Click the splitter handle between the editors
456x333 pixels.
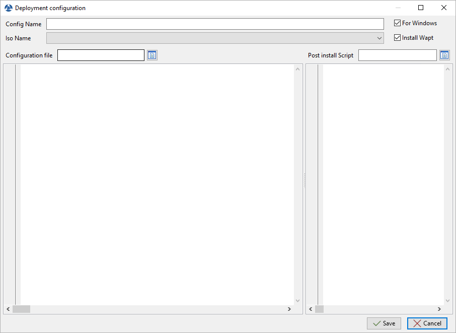[x=304, y=181]
